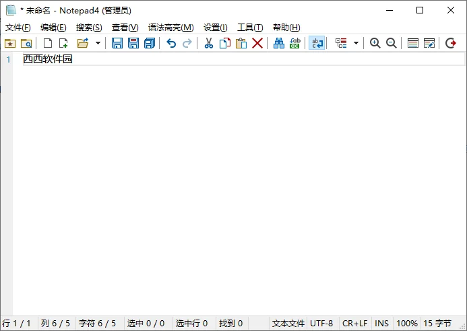
Task: Open the 编辑(E) menu
Action: pos(53,28)
